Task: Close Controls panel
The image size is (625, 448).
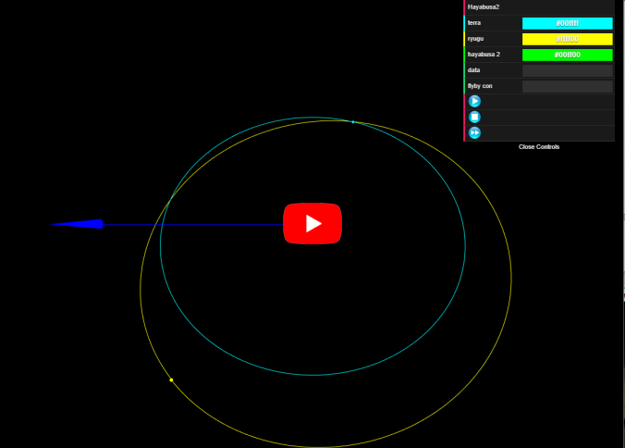Action: pyautogui.click(x=538, y=147)
